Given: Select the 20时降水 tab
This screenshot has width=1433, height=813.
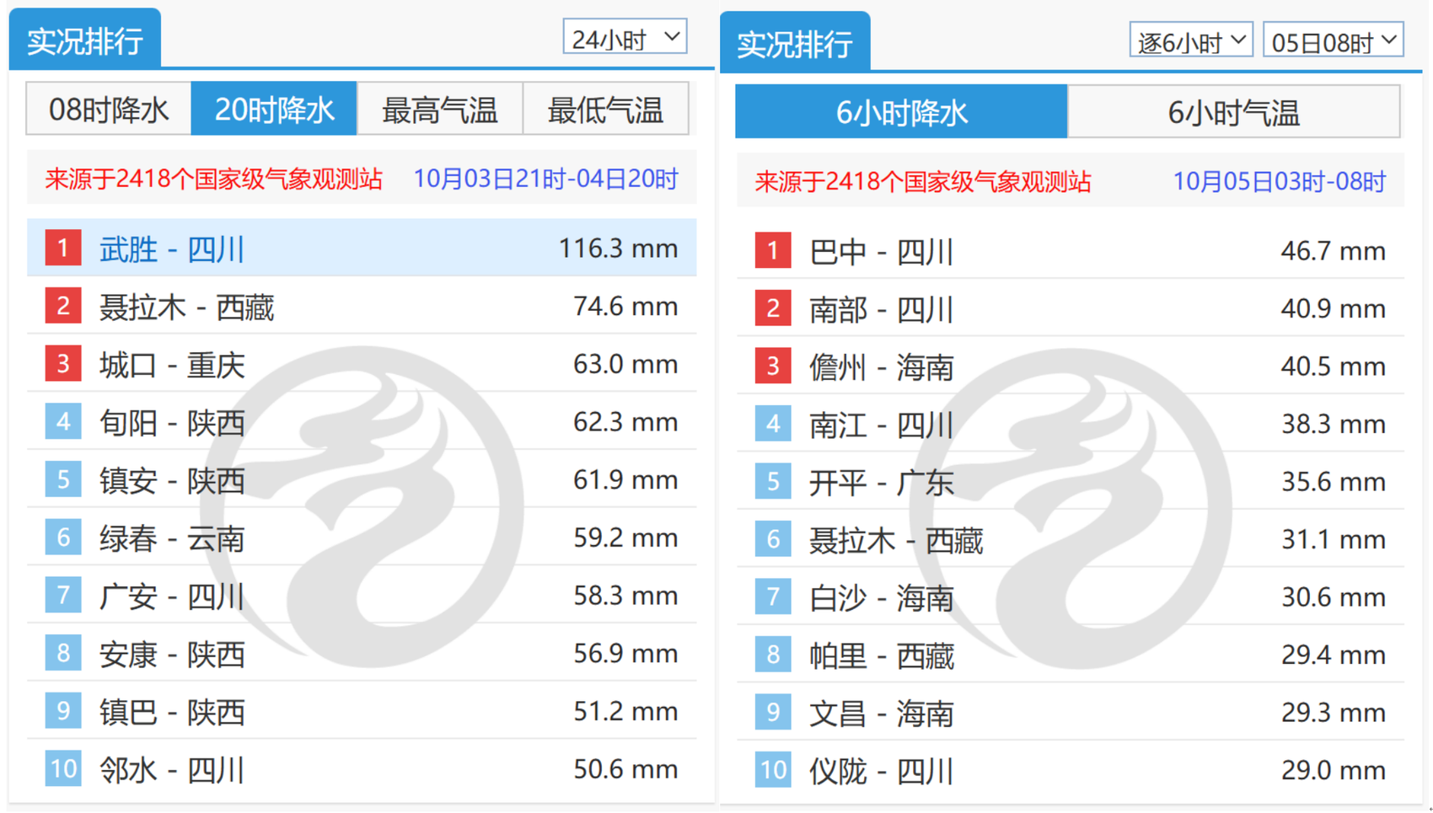Looking at the screenshot, I should coord(274,110).
